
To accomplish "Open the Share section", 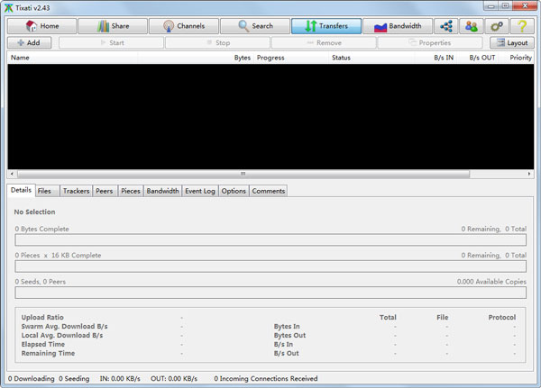I will [113, 26].
